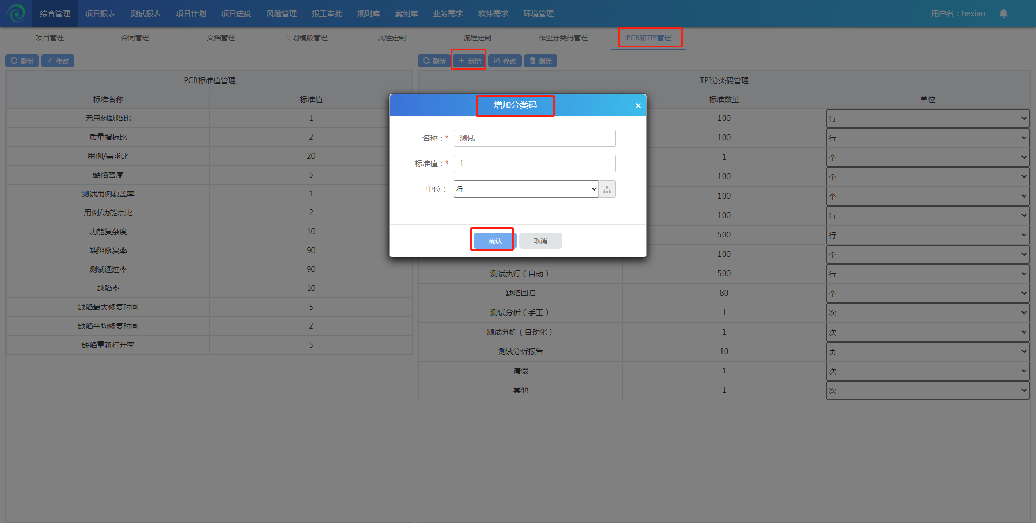Viewport: 1036px width, 523px height.
Task: Select the 作业分类码管理 tab
Action: [x=562, y=38]
